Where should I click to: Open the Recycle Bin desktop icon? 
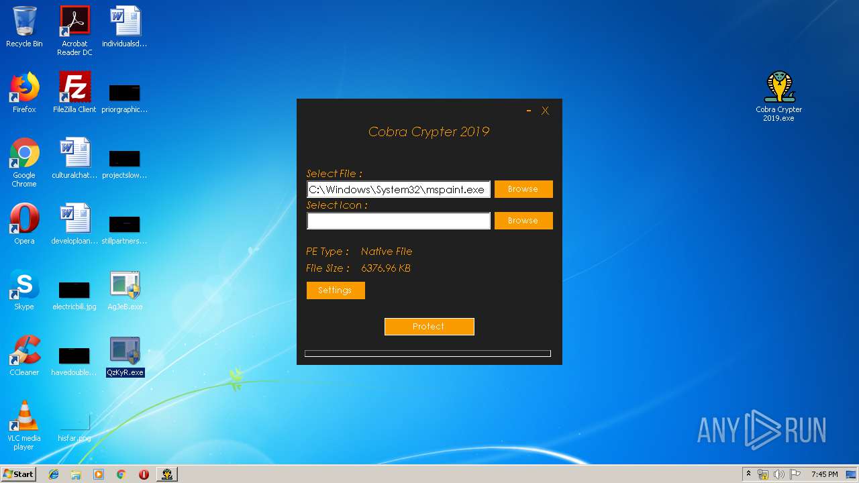pos(24,27)
